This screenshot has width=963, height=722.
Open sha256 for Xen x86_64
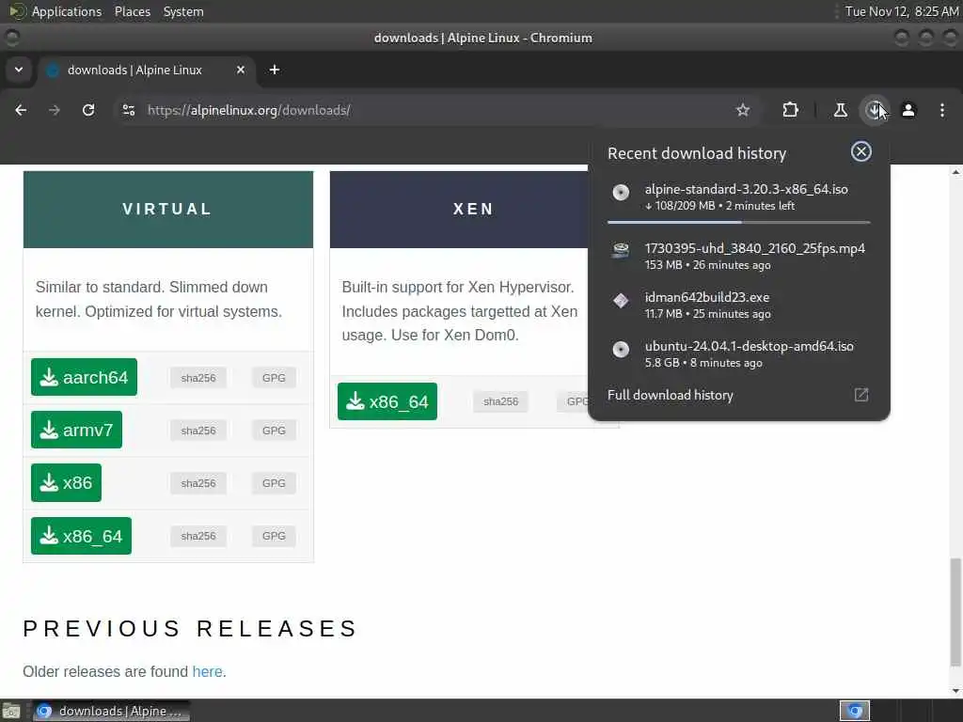pos(500,401)
